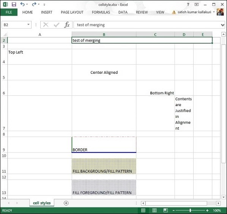Click the Save icon in the quick access toolbar
The width and height of the screenshot is (227, 214).
(x=14, y=4)
